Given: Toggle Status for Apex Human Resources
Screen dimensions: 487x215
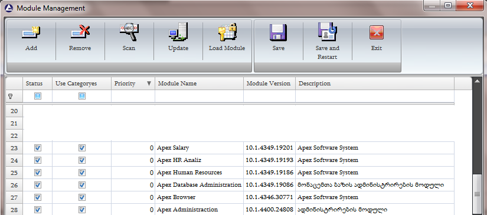Looking at the screenshot, I should coord(38,173).
